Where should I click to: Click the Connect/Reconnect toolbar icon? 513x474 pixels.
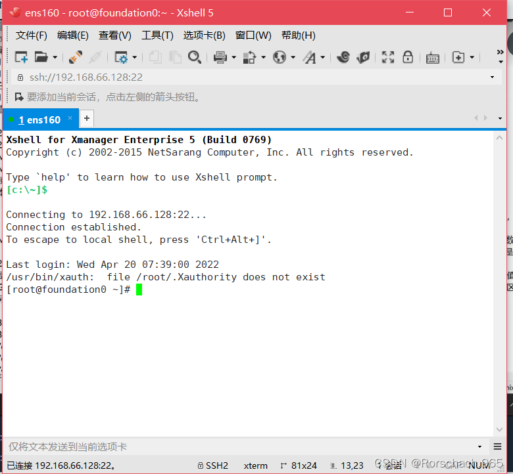tap(75, 58)
